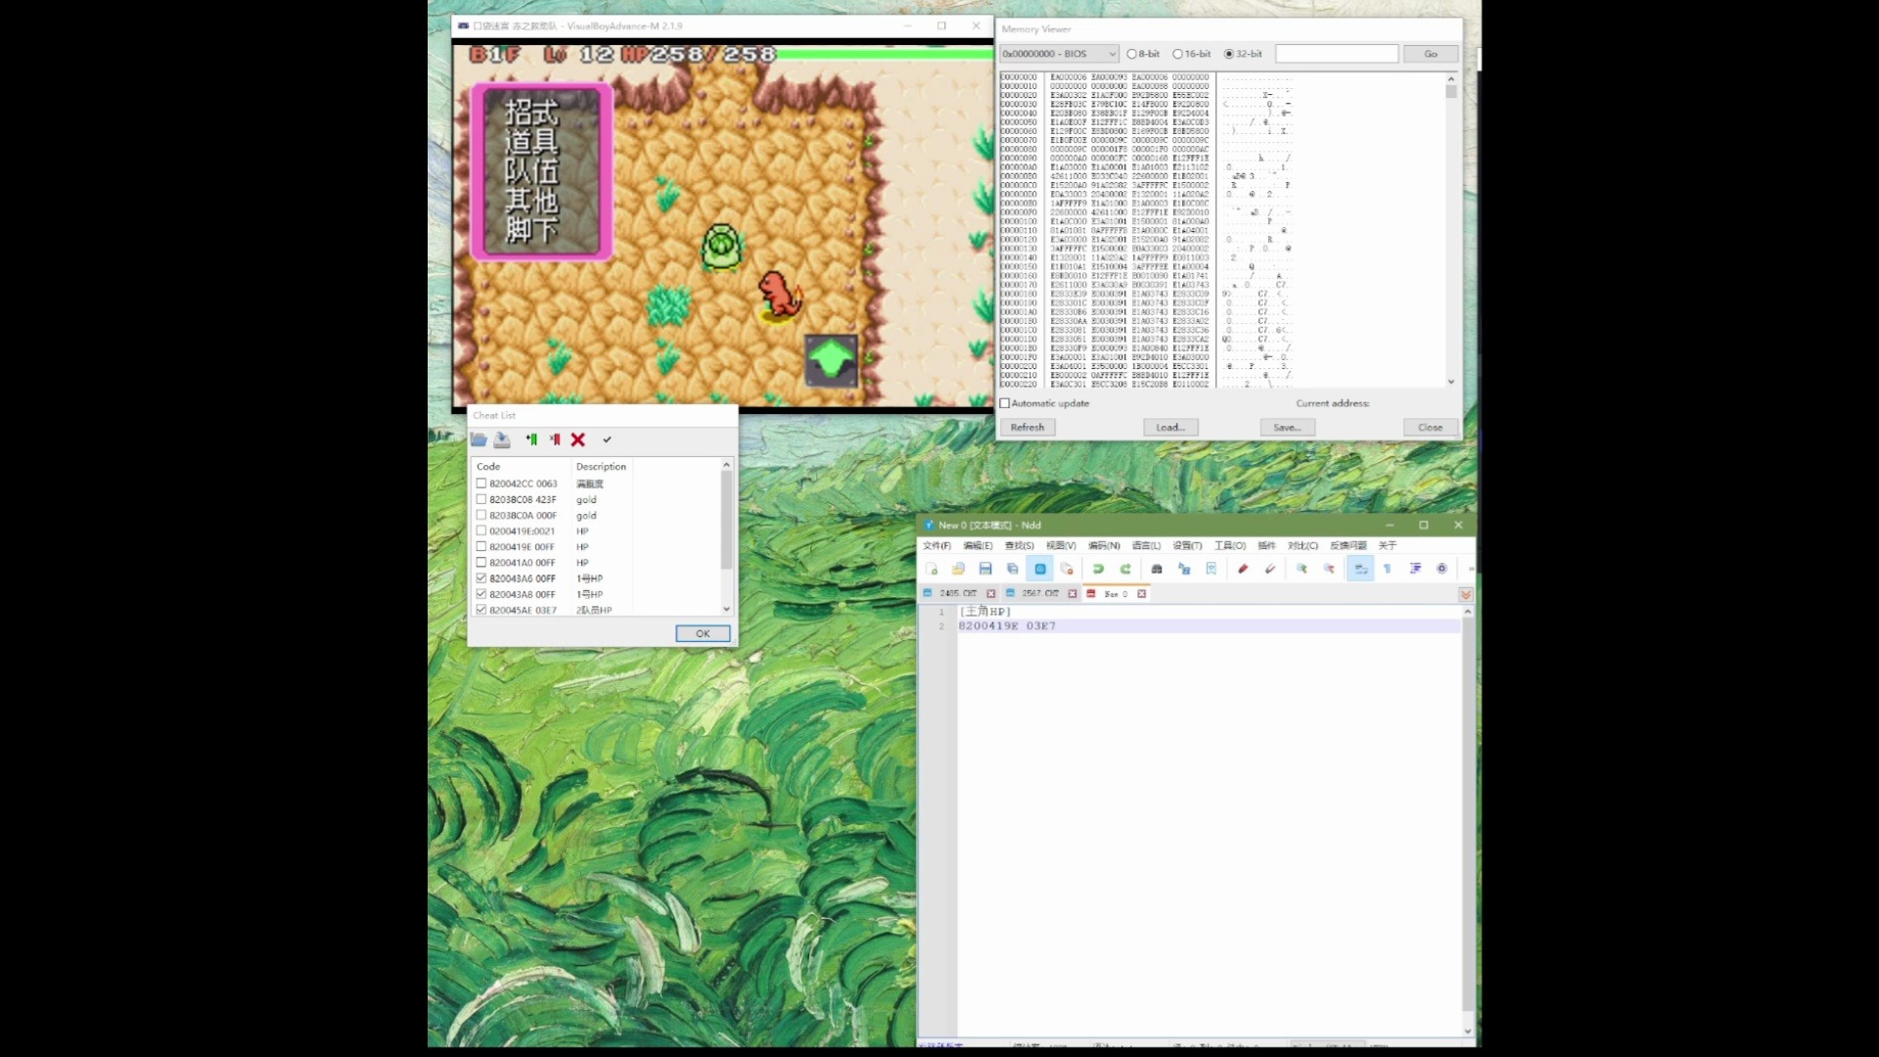Enable the 82038C0A 000F gold cheat
1879x1057 pixels.
pos(481,515)
